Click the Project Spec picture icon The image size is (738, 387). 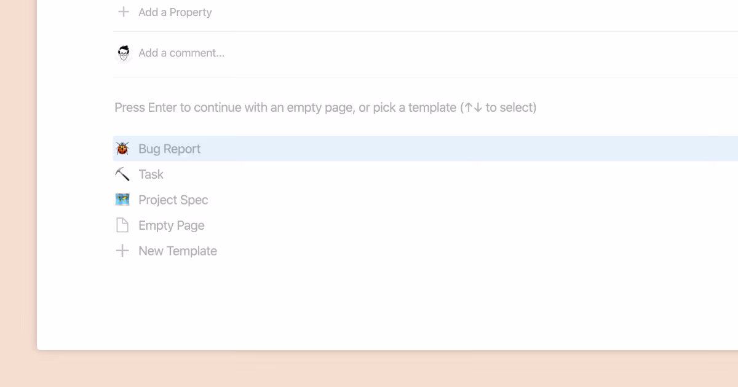[x=122, y=199]
